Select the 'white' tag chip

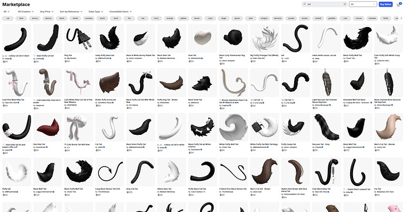[x=75, y=18]
